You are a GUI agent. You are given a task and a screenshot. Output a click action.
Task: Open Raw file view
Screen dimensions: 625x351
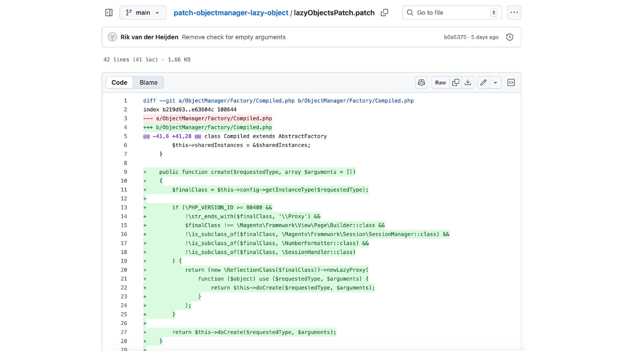[440, 83]
